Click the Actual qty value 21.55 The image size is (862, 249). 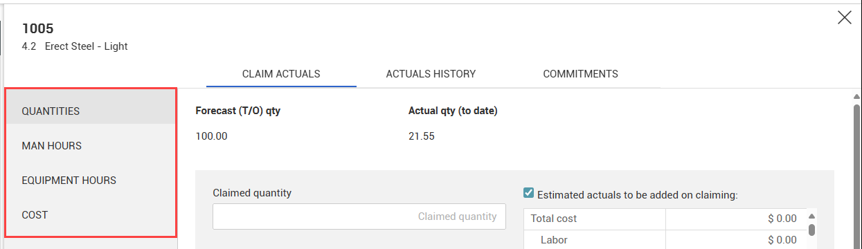(422, 136)
